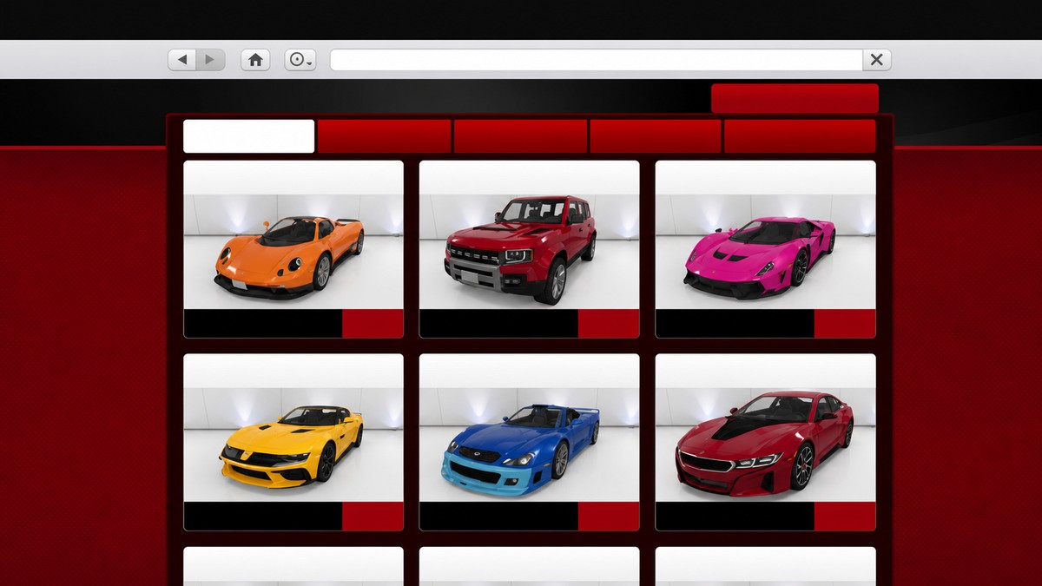Click red button under the red coupe
Viewport: 1042px width, 586px height.
tap(845, 516)
